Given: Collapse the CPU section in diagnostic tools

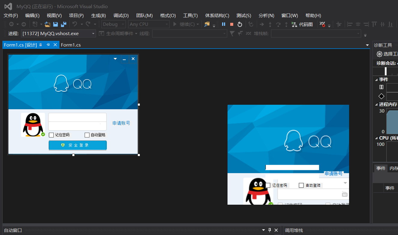Looking at the screenshot, I should pos(377,138).
